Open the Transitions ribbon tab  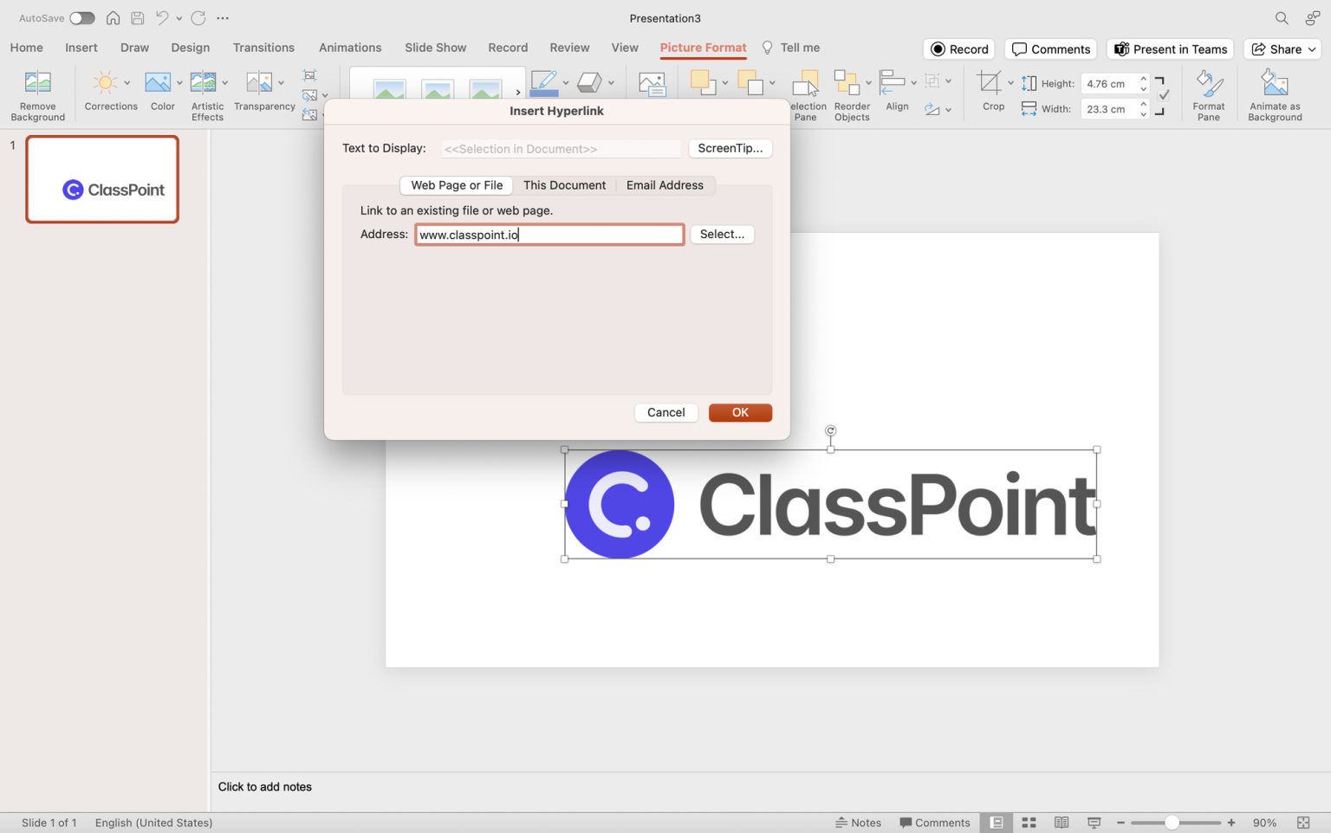click(x=263, y=48)
